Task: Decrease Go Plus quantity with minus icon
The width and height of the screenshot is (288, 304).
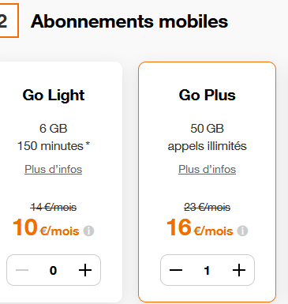Action: [176, 270]
